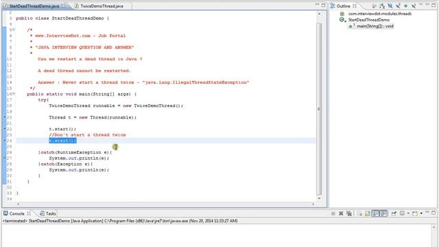The height and width of the screenshot is (247, 439).
Task: Collapse the main method at line 16
Action: point(14,94)
